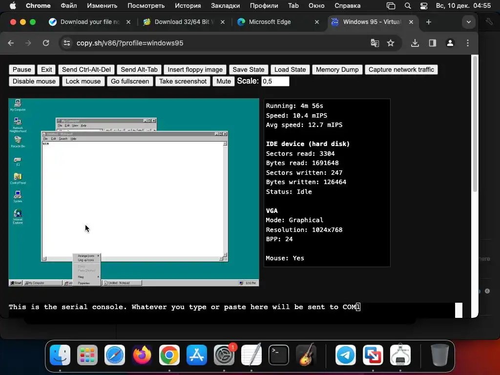The height and width of the screenshot is (375, 500).
Task: Open a new Chrome tab
Action: [x=429, y=22]
